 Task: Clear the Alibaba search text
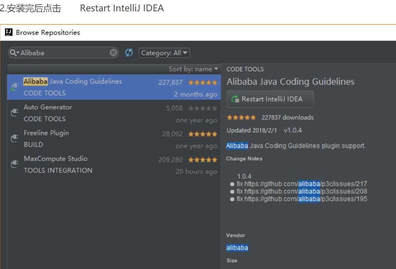[113, 53]
